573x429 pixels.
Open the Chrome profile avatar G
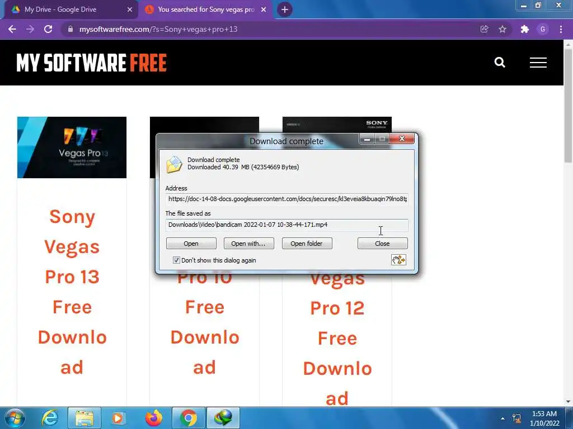tap(543, 29)
